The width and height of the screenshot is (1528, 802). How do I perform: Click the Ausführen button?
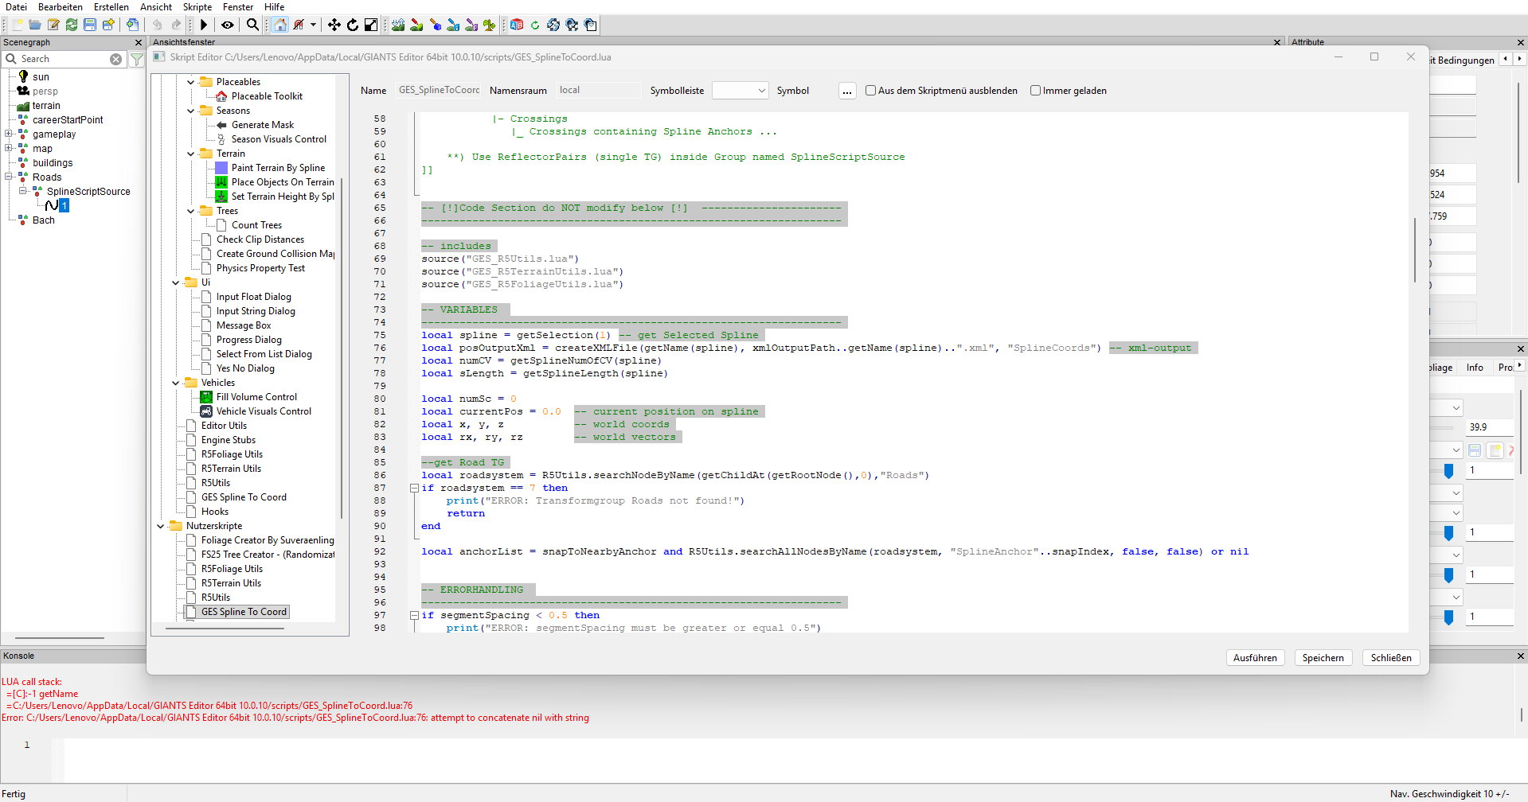[x=1255, y=658]
